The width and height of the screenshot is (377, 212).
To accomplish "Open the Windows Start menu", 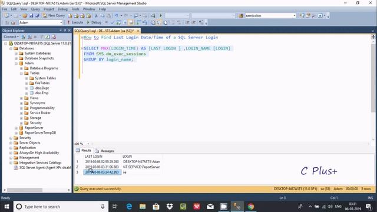I will pyautogui.click(x=6, y=207).
